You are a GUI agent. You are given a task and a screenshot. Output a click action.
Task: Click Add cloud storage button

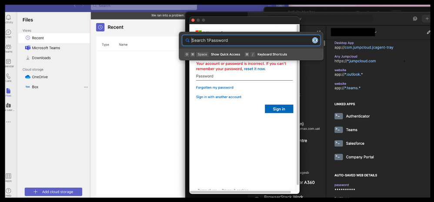tap(53, 192)
